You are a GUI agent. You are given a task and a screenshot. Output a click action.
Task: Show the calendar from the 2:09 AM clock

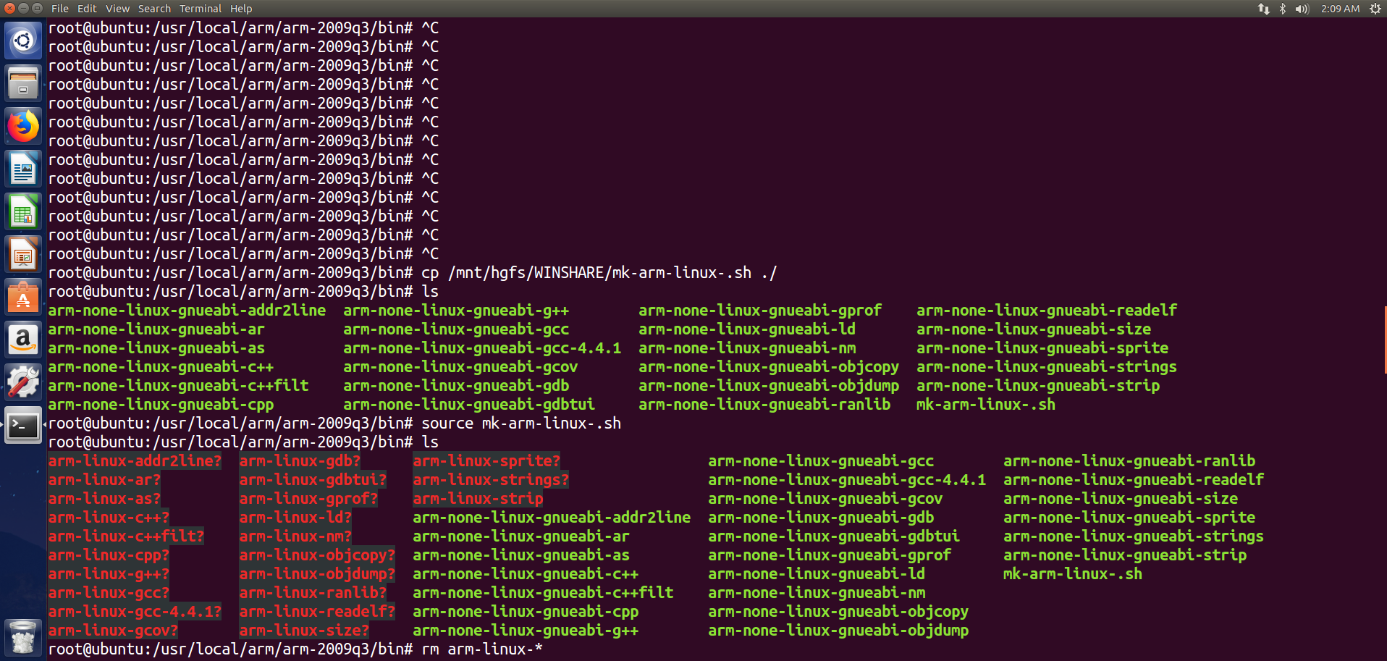click(x=1340, y=9)
